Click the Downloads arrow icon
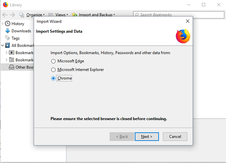The width and height of the screenshot is (226, 163). 8,31
